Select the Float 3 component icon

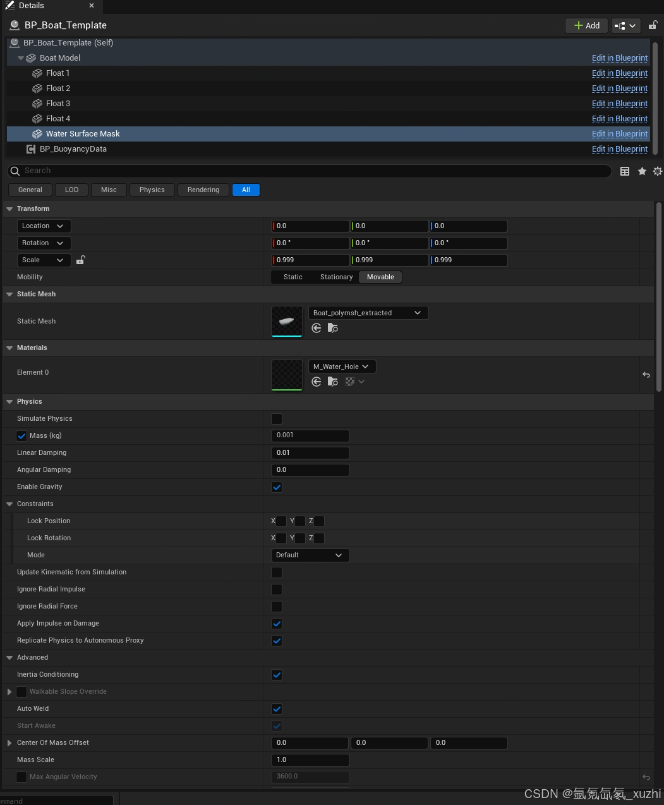pyautogui.click(x=37, y=104)
